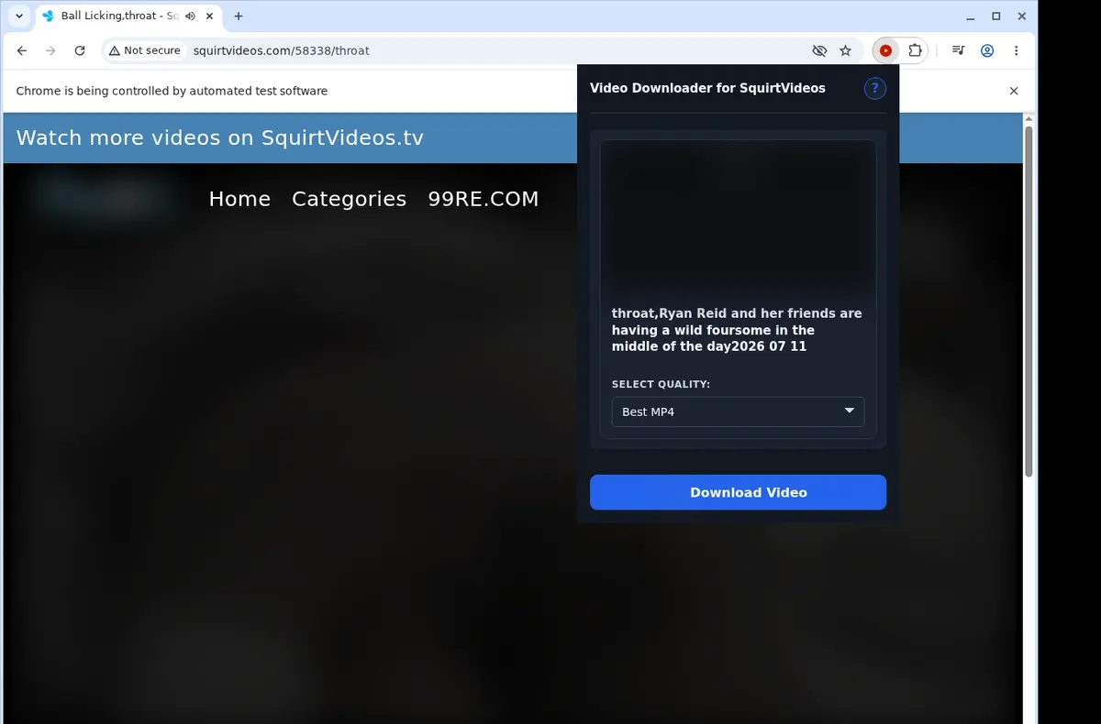The image size is (1101, 724).
Task: Click the page vertical scrollbar thumb
Action: click(x=1029, y=301)
